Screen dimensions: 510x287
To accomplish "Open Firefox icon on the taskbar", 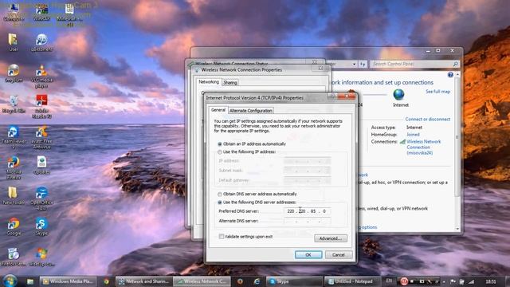I will coord(240,281).
